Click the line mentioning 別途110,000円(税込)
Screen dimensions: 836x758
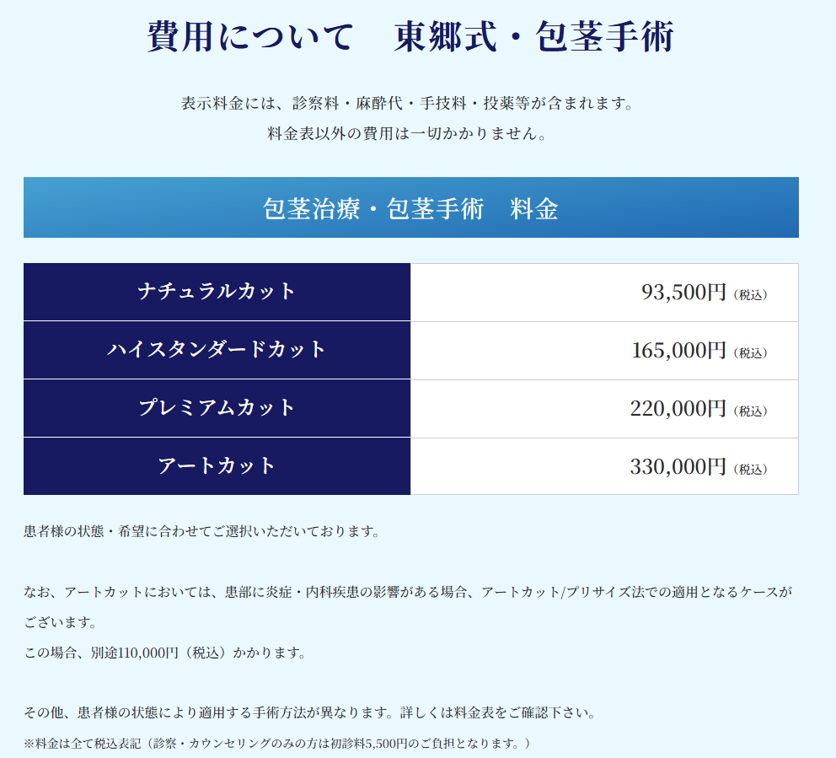(164, 653)
